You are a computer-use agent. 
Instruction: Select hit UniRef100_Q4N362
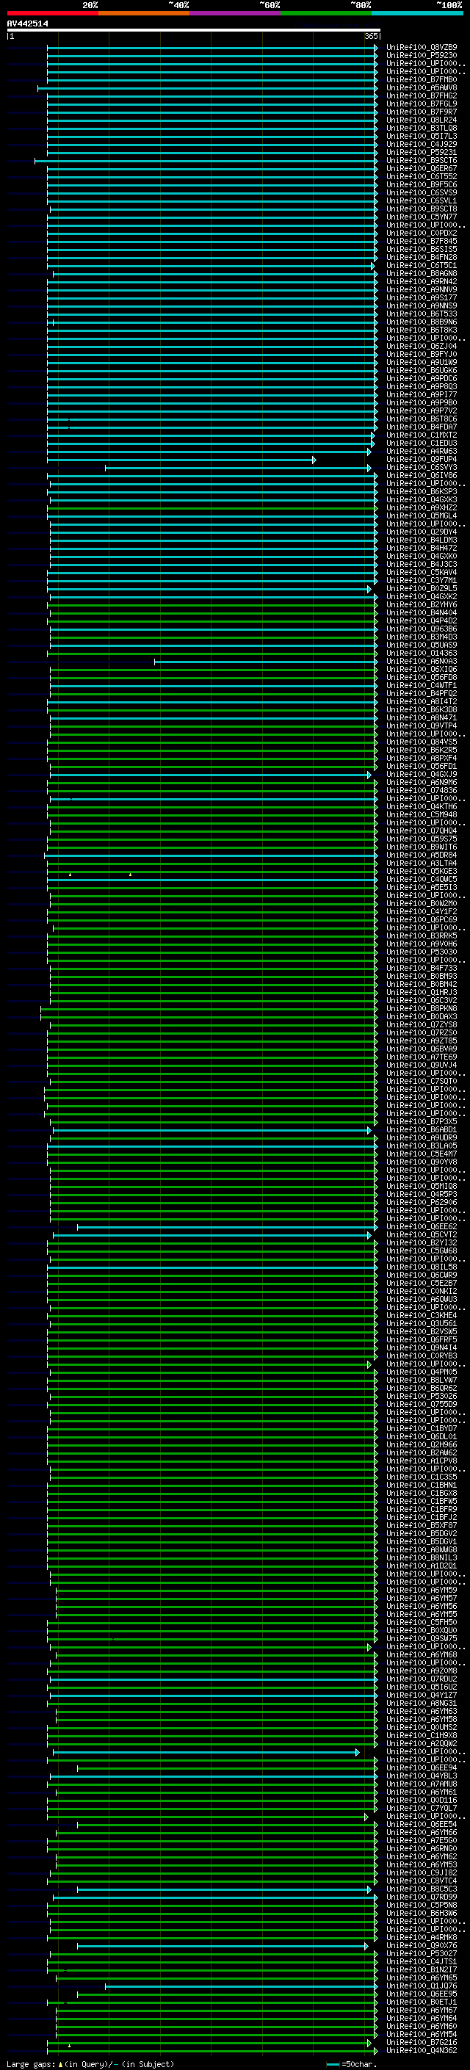[422, 2051]
